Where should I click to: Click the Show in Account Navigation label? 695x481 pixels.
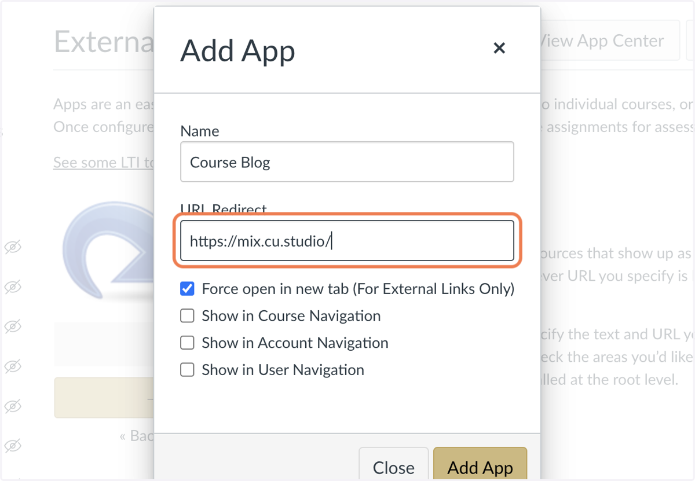point(295,343)
